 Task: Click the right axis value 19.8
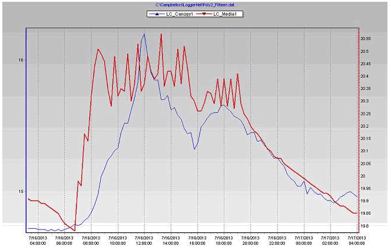365,226
